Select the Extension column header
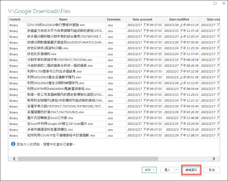228x181 pixels. [x=116, y=19]
